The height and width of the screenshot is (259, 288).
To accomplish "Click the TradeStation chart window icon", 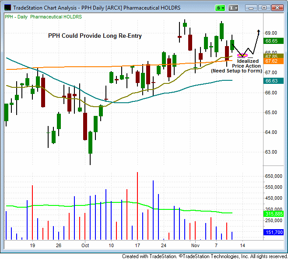I will coord(7,8).
